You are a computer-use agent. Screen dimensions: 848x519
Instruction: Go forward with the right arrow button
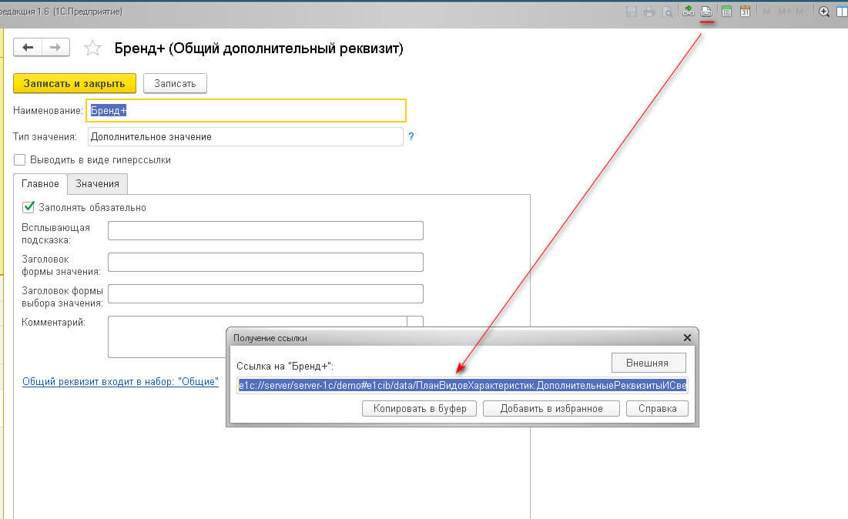(55, 48)
